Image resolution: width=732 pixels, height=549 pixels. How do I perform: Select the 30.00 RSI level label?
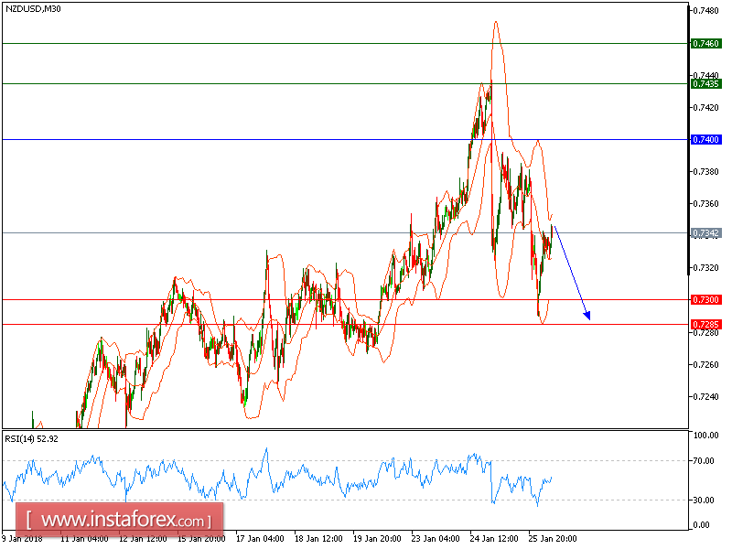click(x=701, y=501)
